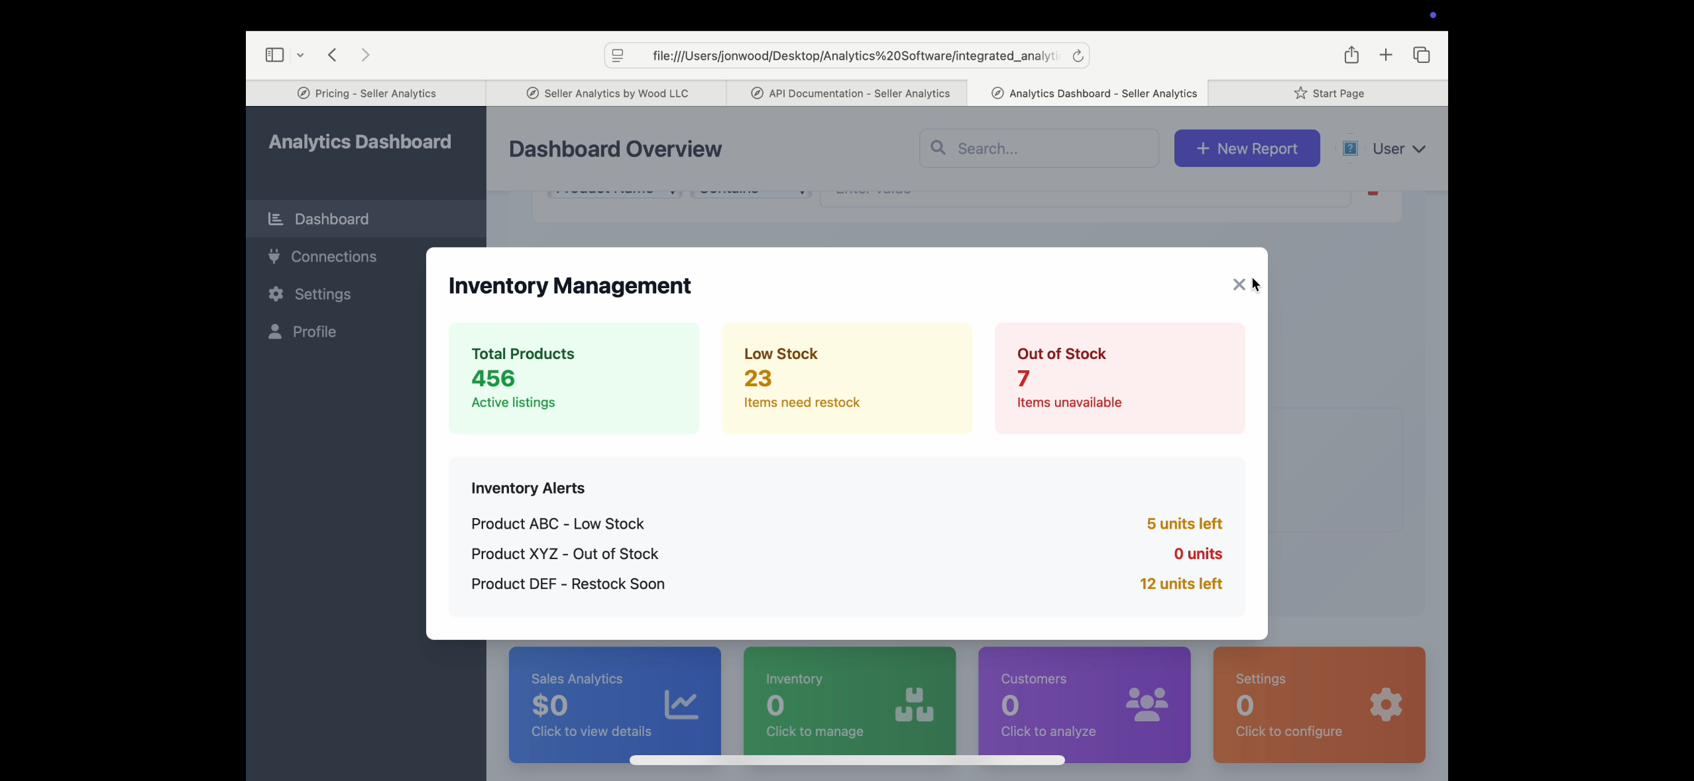The height and width of the screenshot is (781, 1694).
Task: Show tab overview icon
Action: [x=1422, y=55]
